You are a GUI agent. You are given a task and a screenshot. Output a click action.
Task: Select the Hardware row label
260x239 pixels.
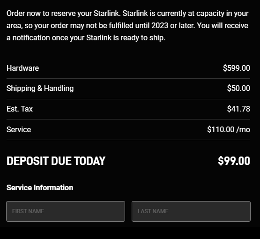click(22, 68)
